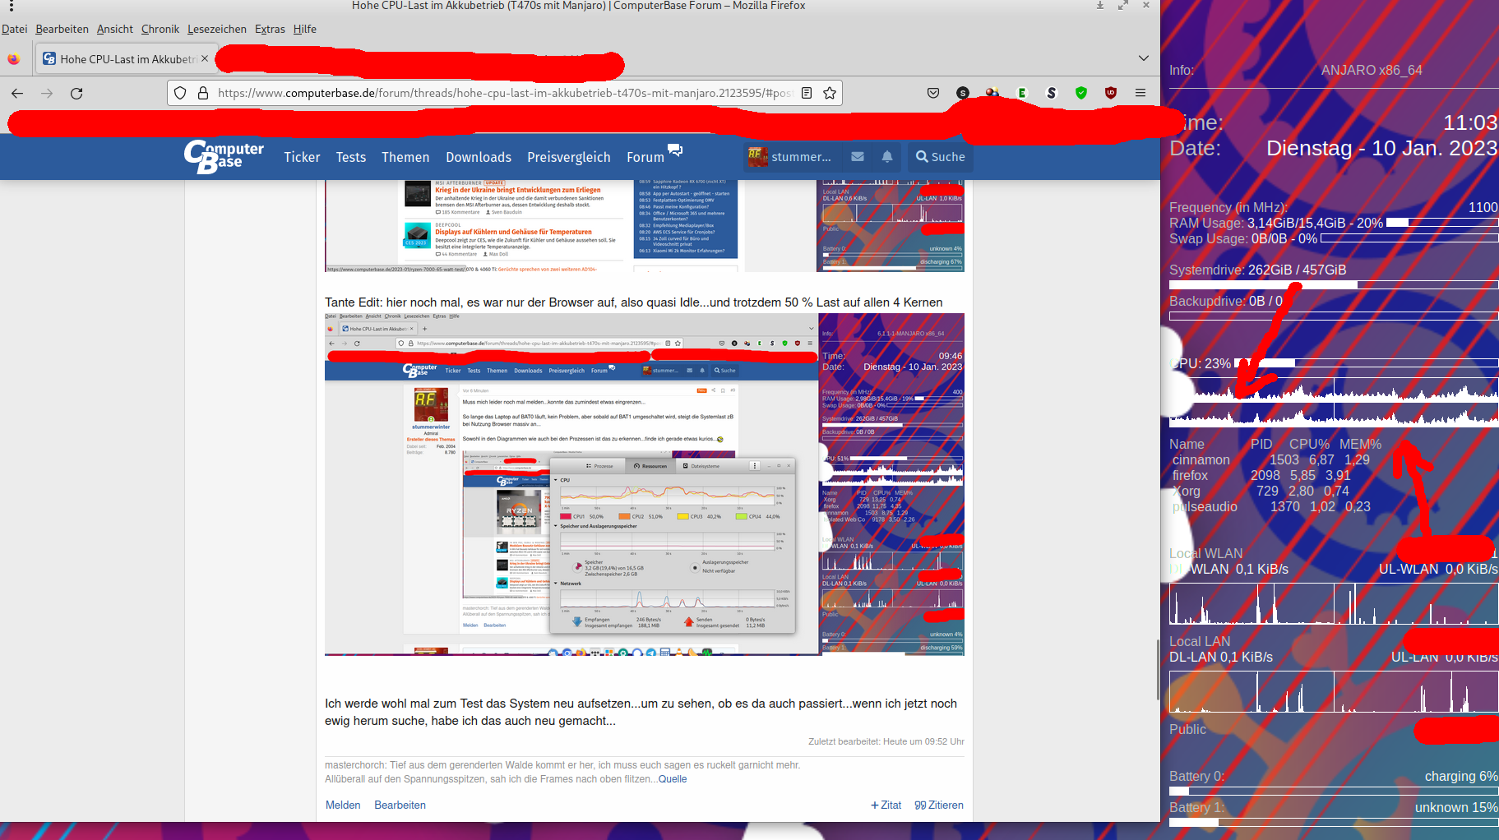Open the uBlock Origin extension popup

[x=1111, y=93]
